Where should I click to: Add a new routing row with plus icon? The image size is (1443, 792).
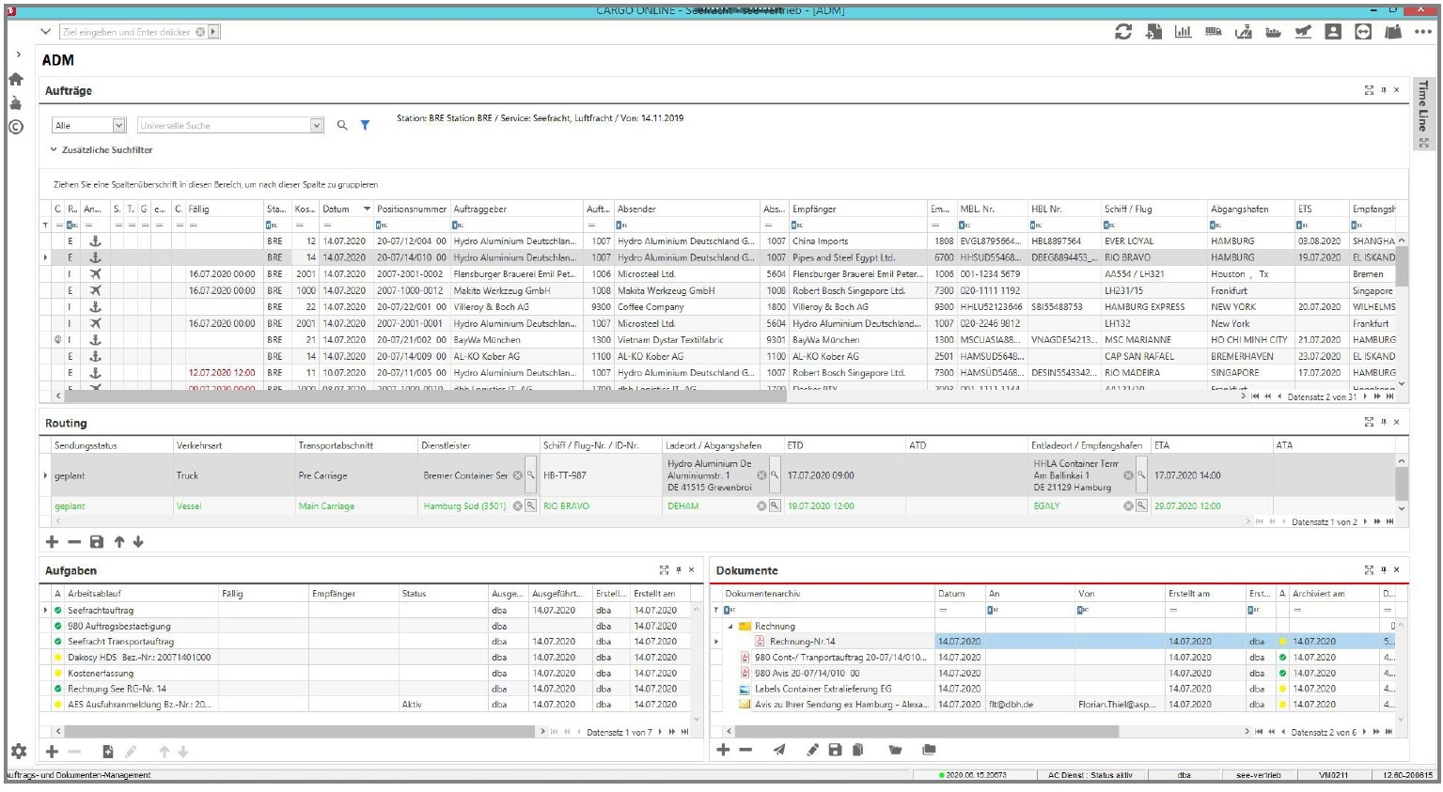coord(53,542)
